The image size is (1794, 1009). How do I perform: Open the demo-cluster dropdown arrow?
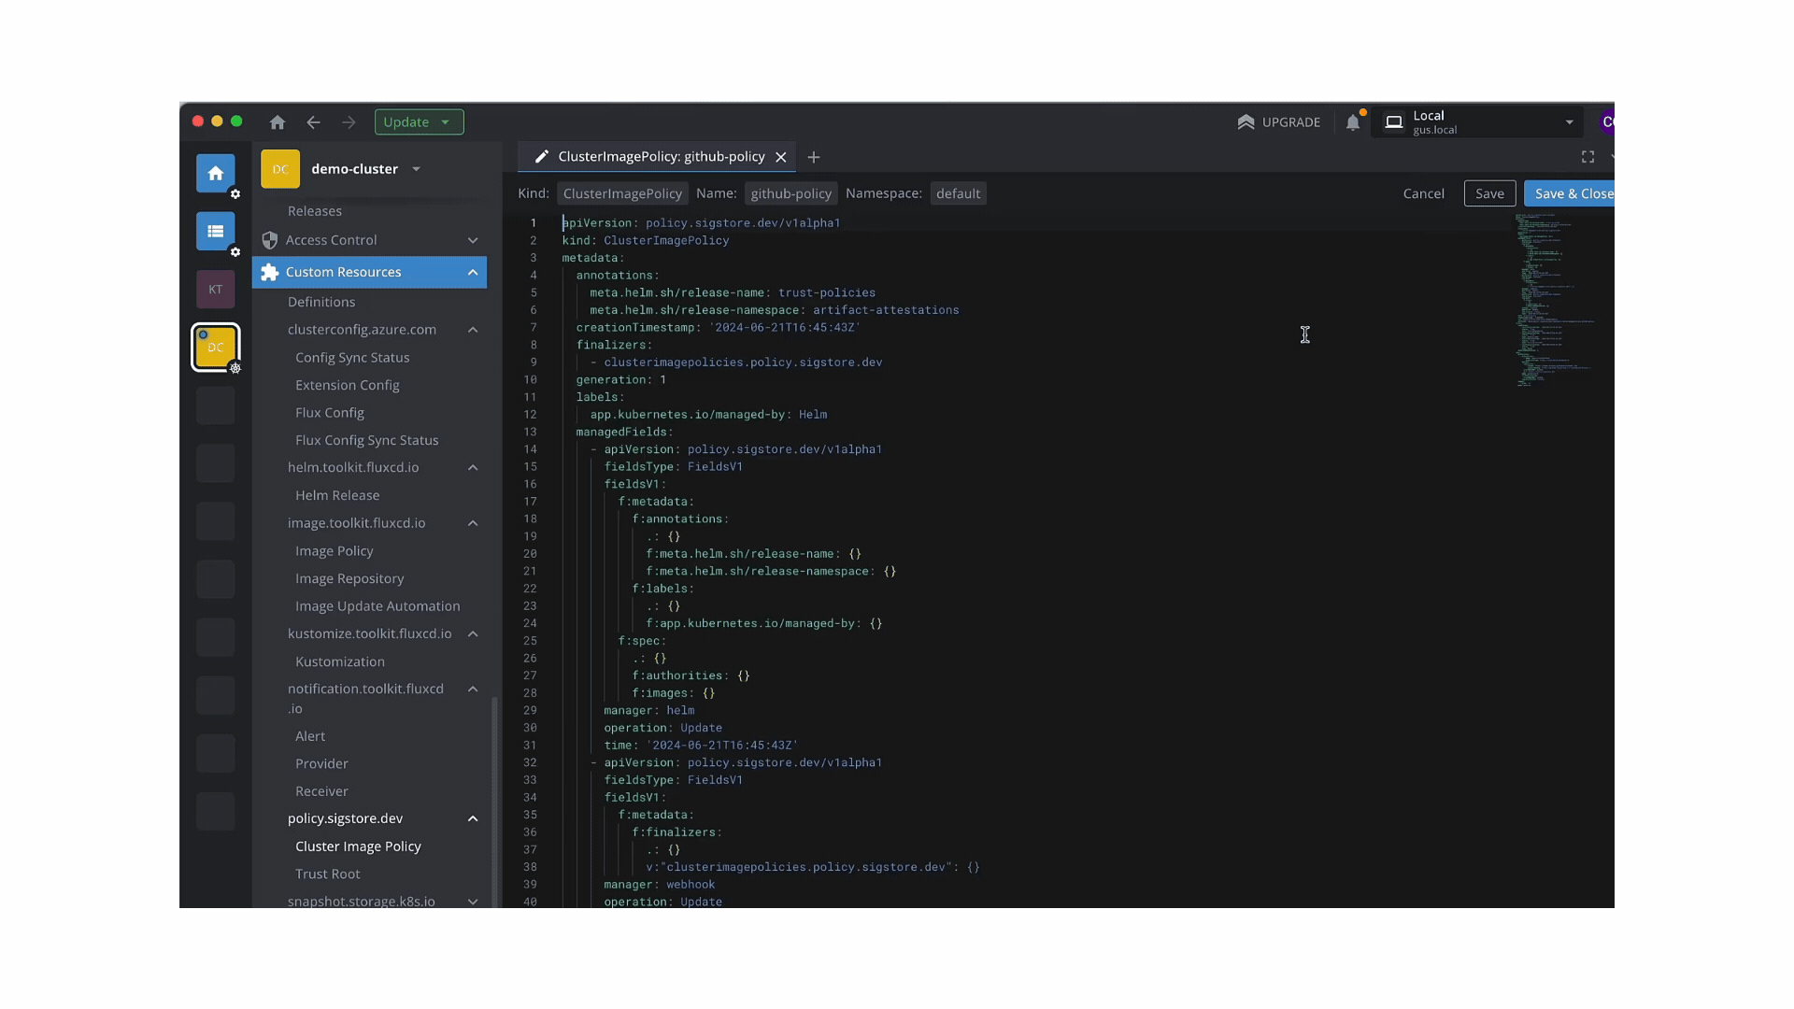416,169
